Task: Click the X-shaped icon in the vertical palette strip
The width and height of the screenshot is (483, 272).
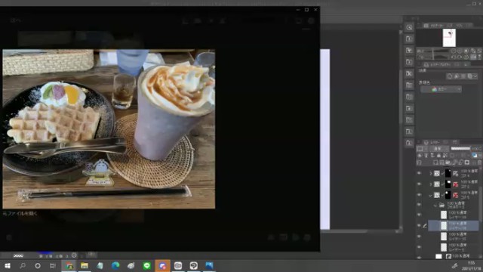Action: click(409, 74)
